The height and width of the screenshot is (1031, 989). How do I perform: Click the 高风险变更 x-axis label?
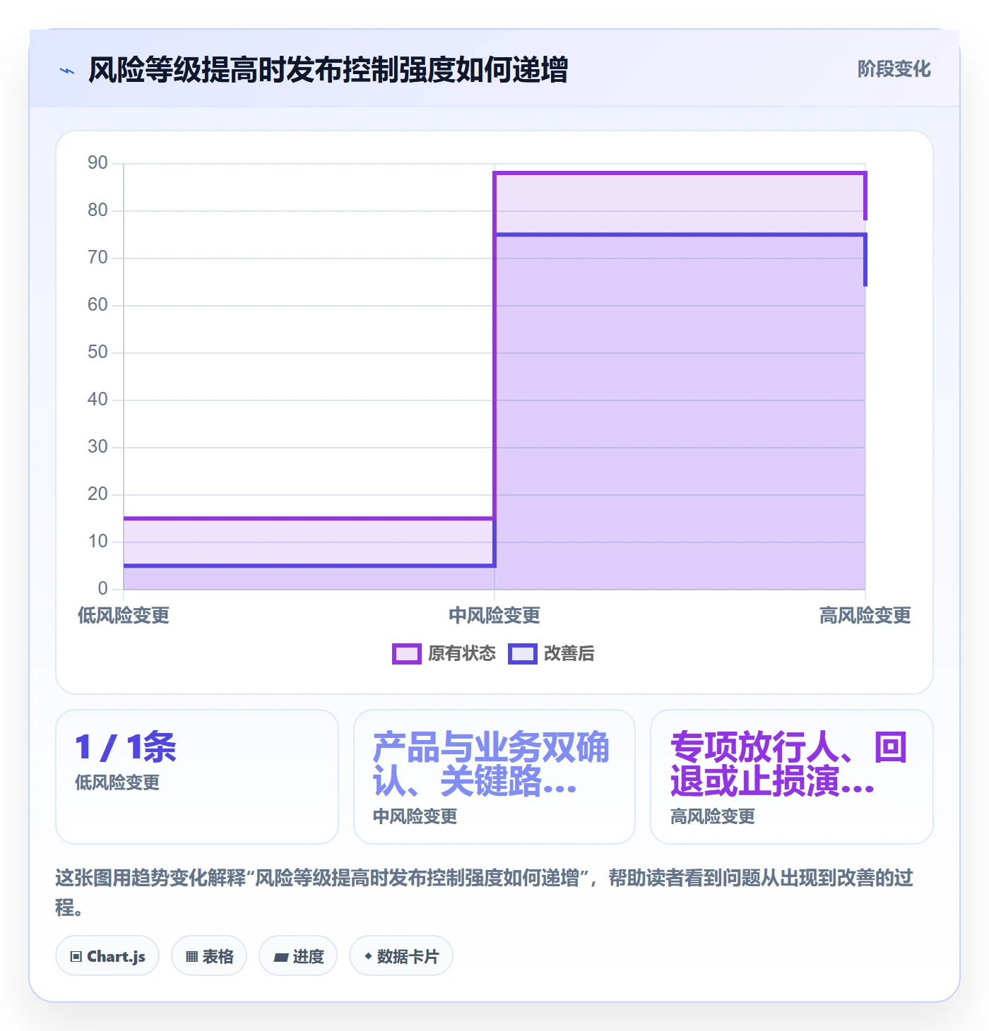[x=865, y=616]
